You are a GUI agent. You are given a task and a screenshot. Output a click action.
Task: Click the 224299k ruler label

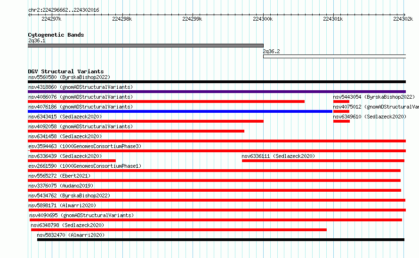click(x=192, y=19)
